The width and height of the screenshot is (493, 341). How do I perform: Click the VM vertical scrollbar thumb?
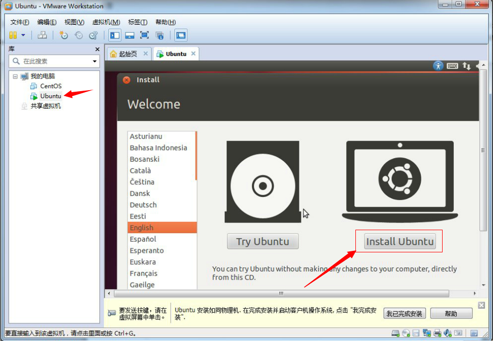pos(483,151)
